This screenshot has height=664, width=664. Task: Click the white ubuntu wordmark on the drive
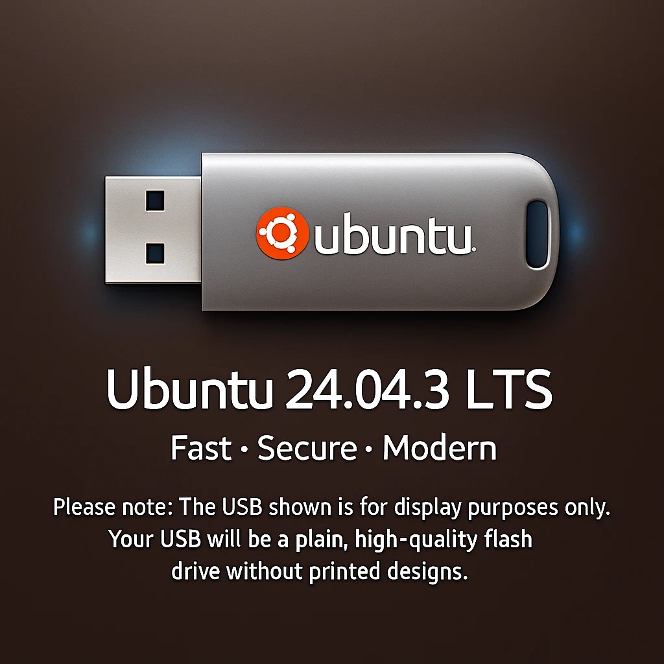(x=392, y=235)
